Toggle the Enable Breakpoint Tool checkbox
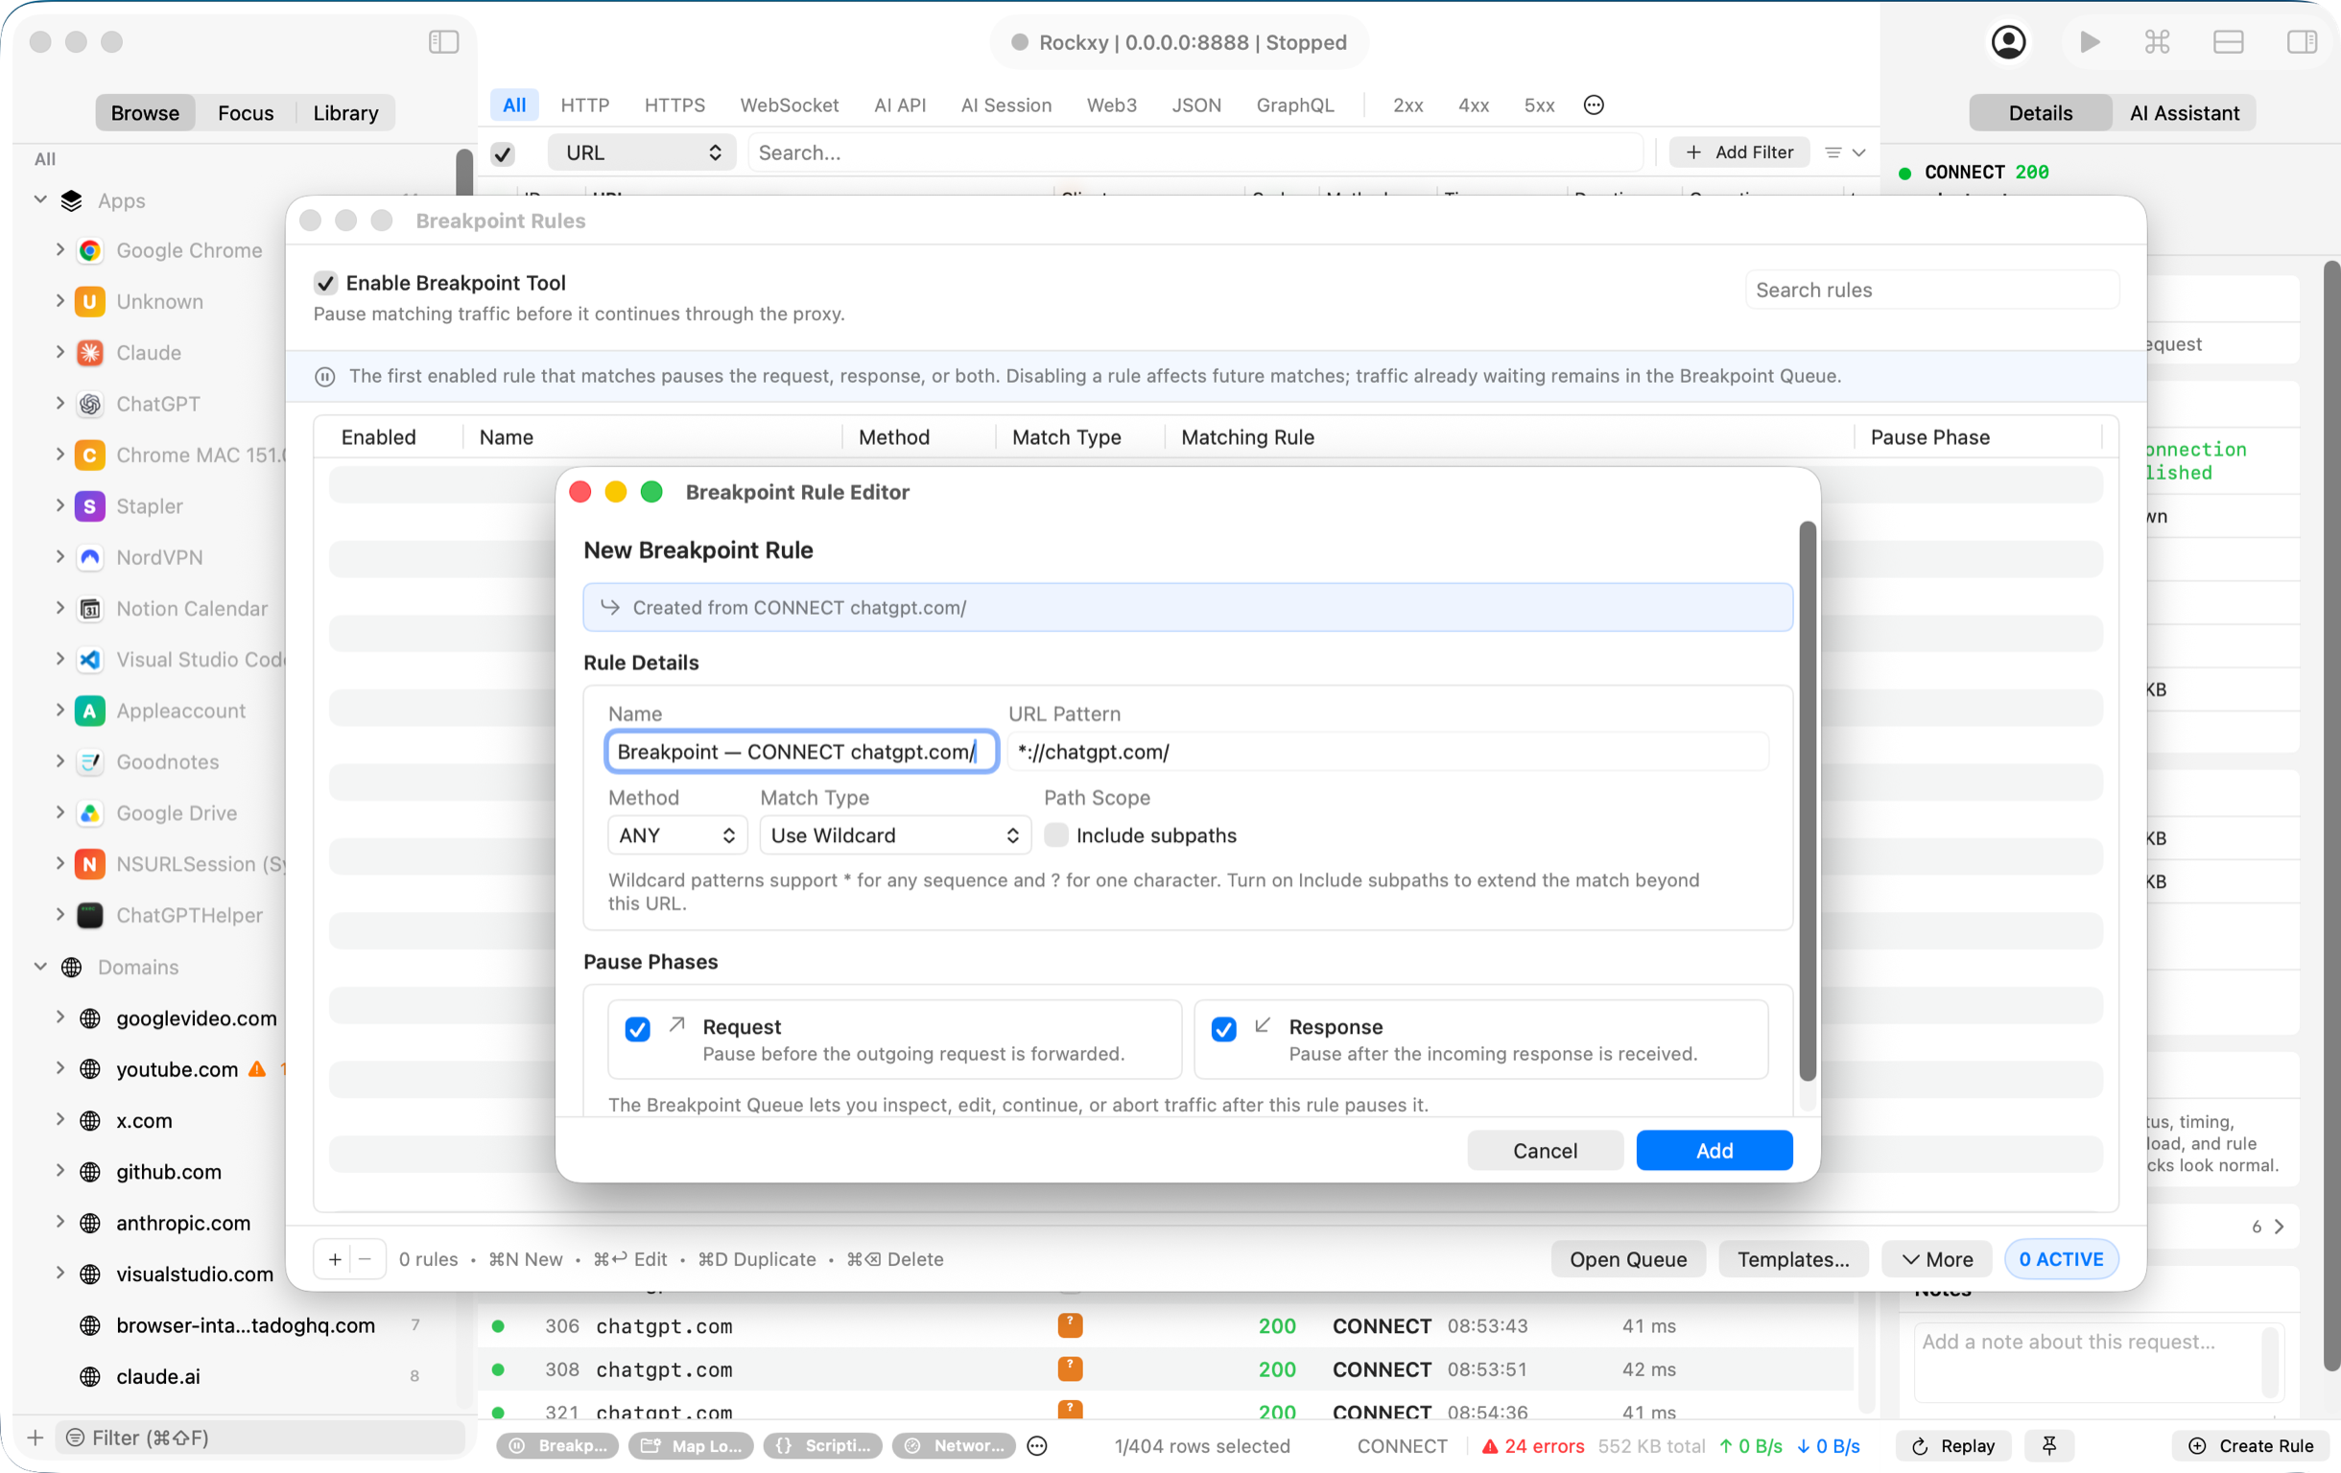 (x=325, y=283)
